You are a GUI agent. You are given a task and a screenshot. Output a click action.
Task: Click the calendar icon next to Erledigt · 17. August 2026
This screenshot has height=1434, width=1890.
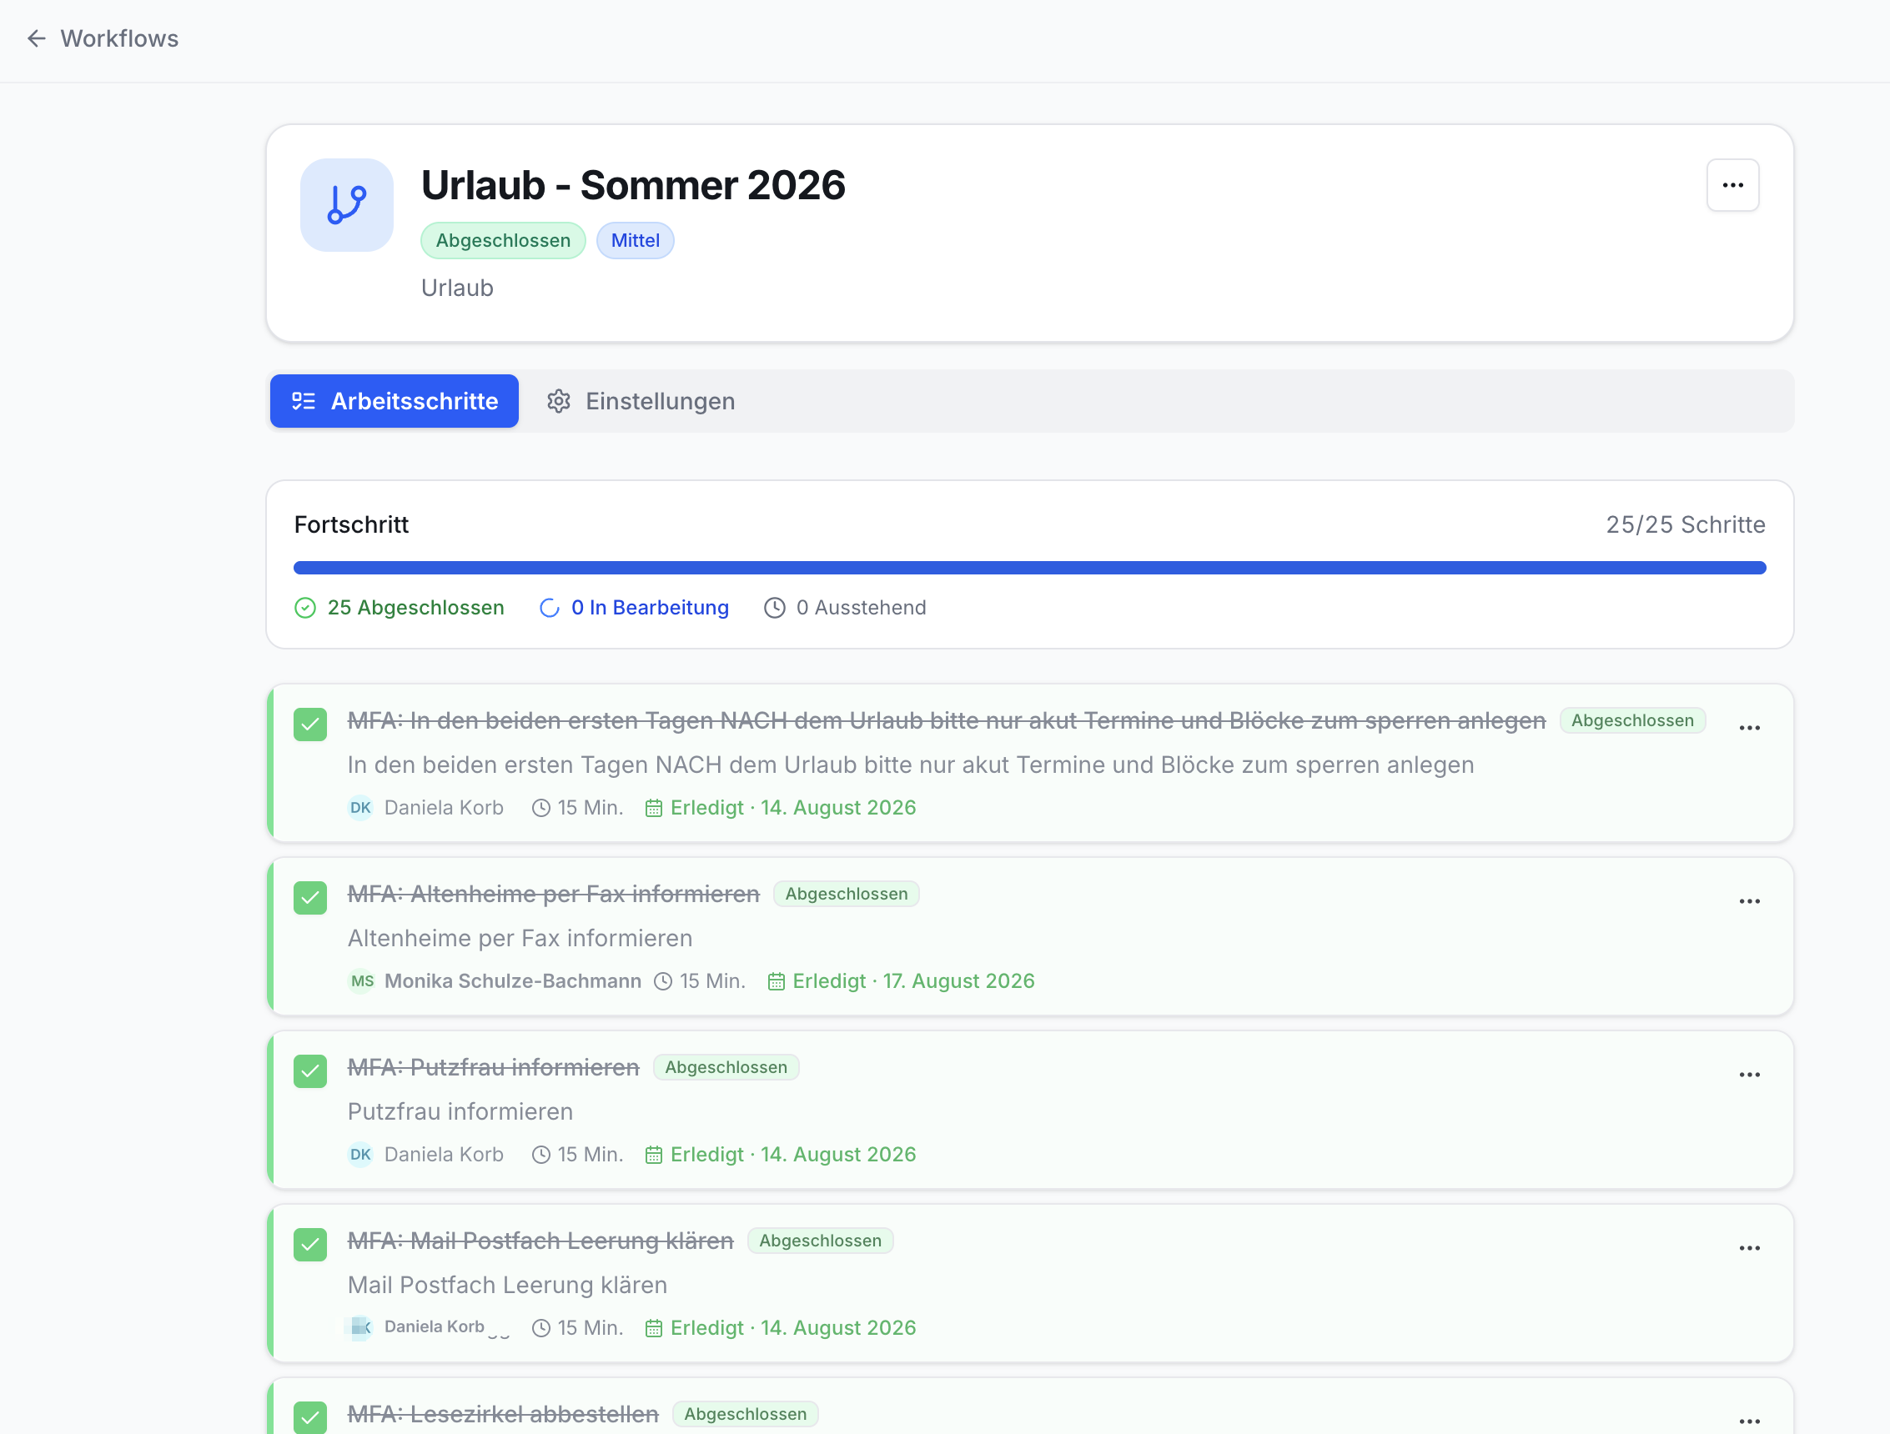click(x=776, y=982)
